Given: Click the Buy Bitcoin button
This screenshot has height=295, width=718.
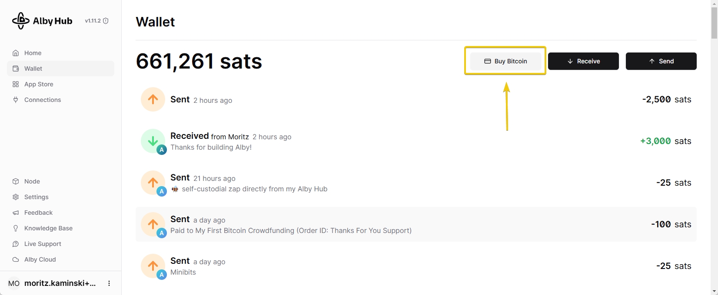Looking at the screenshot, I should coord(505,61).
